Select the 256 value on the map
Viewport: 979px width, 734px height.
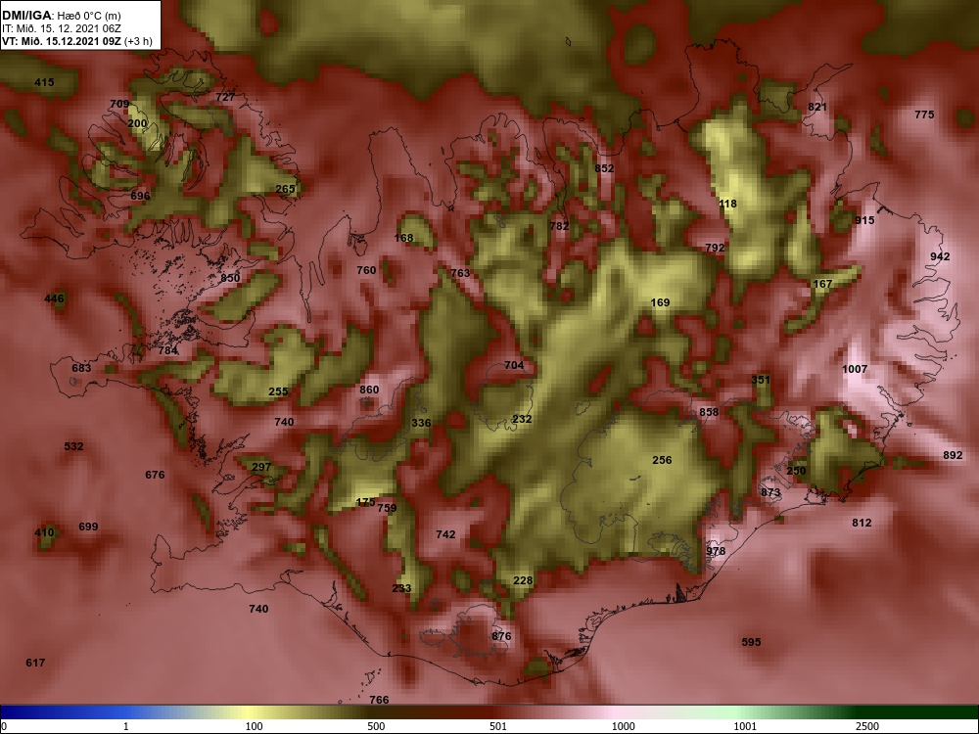click(x=662, y=461)
